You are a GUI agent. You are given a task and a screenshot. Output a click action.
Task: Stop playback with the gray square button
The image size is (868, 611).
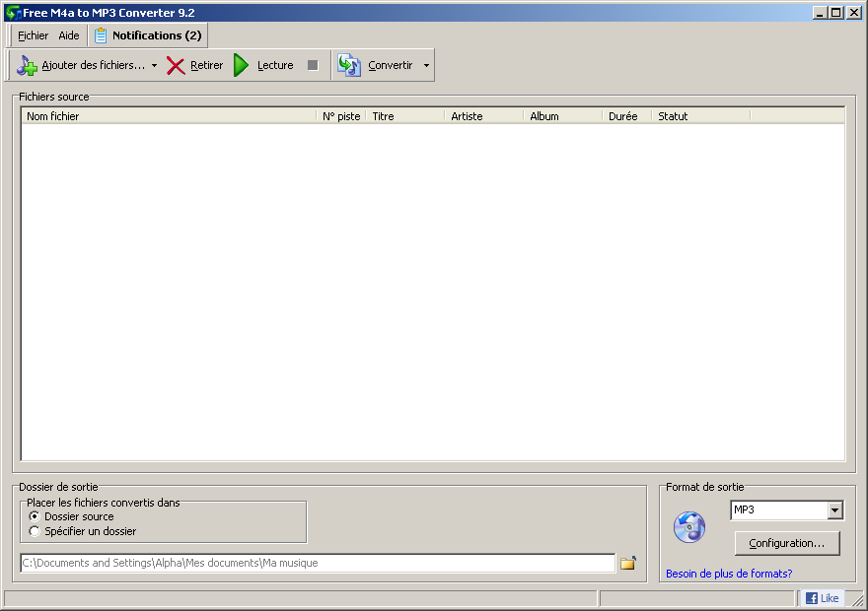pos(313,65)
